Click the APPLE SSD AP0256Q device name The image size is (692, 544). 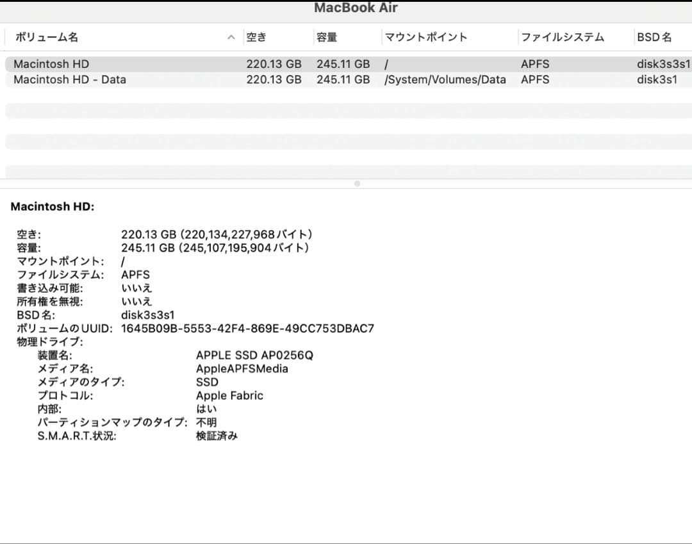[x=254, y=354]
